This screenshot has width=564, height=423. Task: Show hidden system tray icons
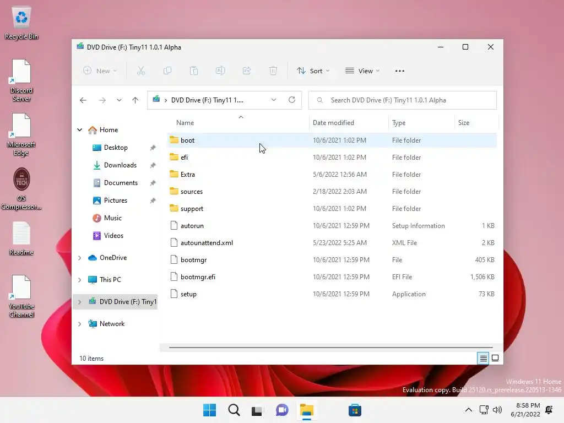469,410
